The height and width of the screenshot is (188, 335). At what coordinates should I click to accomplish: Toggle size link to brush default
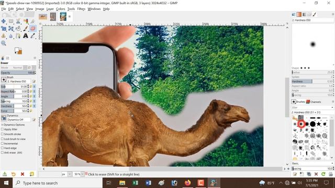point(34,87)
